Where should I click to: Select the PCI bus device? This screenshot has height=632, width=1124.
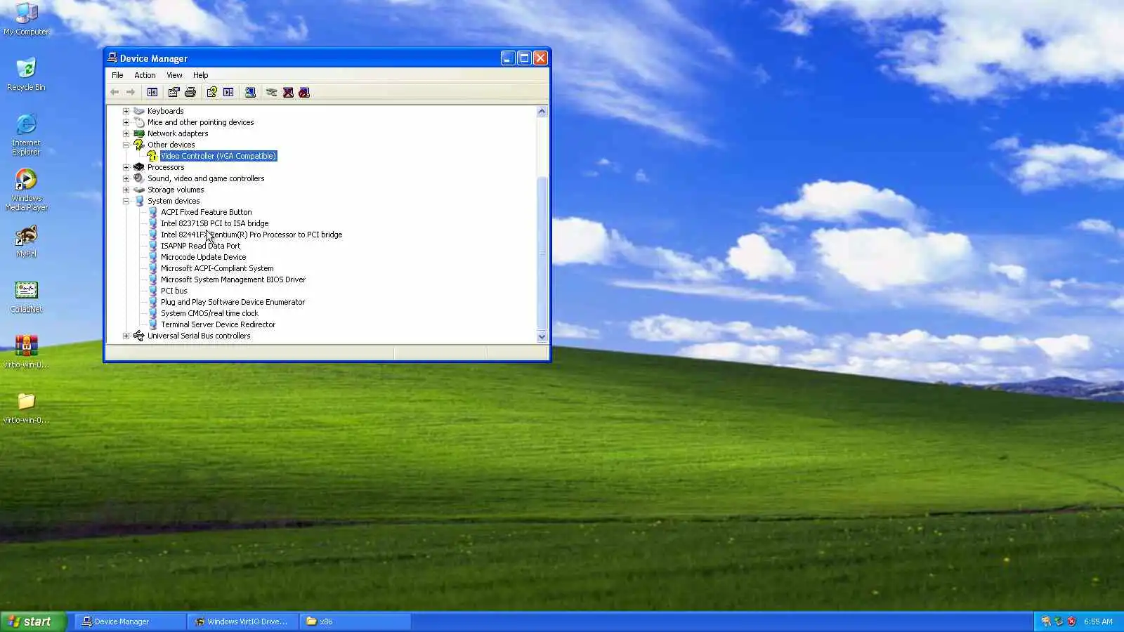pyautogui.click(x=174, y=291)
